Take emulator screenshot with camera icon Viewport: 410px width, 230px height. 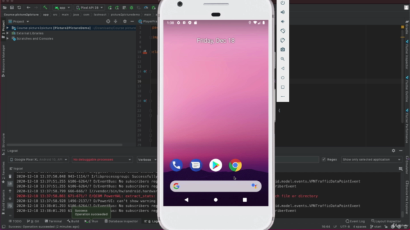(x=283, y=50)
